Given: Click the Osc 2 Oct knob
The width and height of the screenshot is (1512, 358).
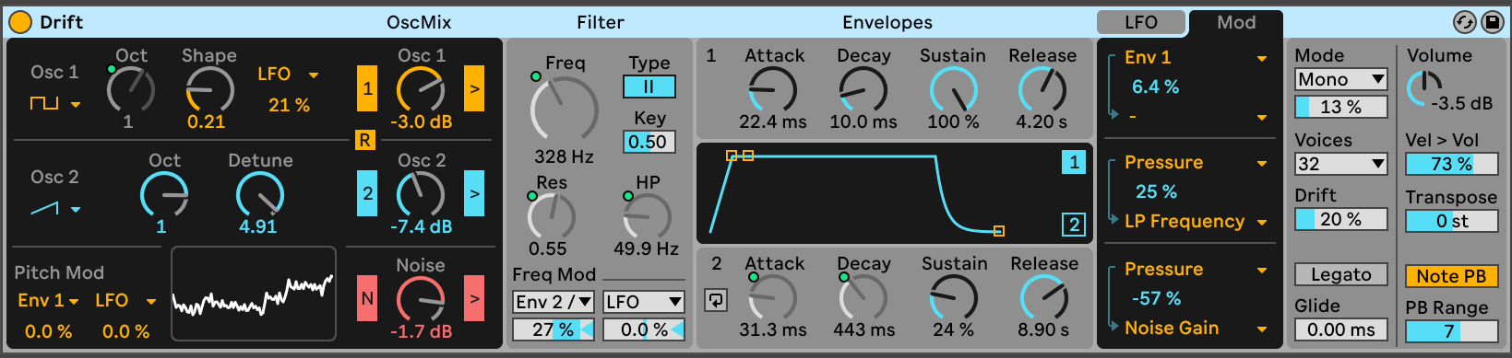Looking at the screenshot, I should [163, 194].
